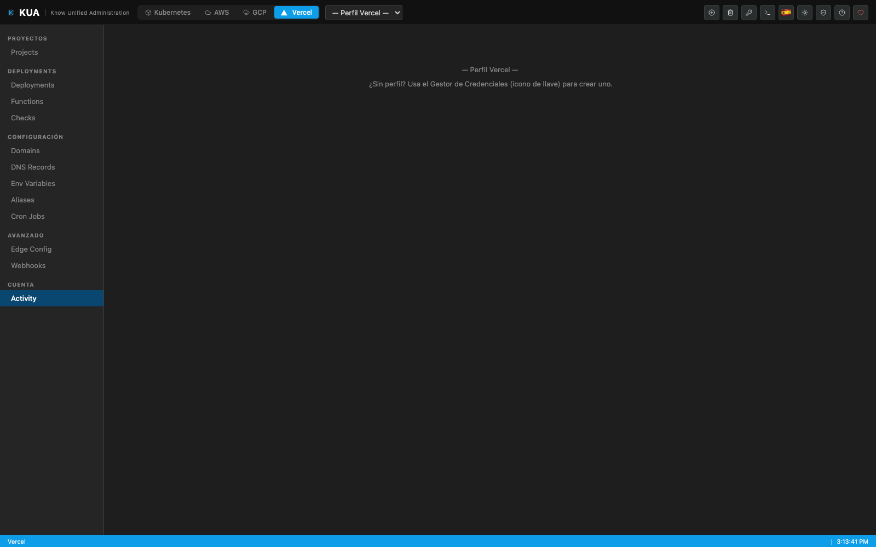Open help via question mark icon
Viewport: 876px width, 547px height.
click(x=842, y=13)
